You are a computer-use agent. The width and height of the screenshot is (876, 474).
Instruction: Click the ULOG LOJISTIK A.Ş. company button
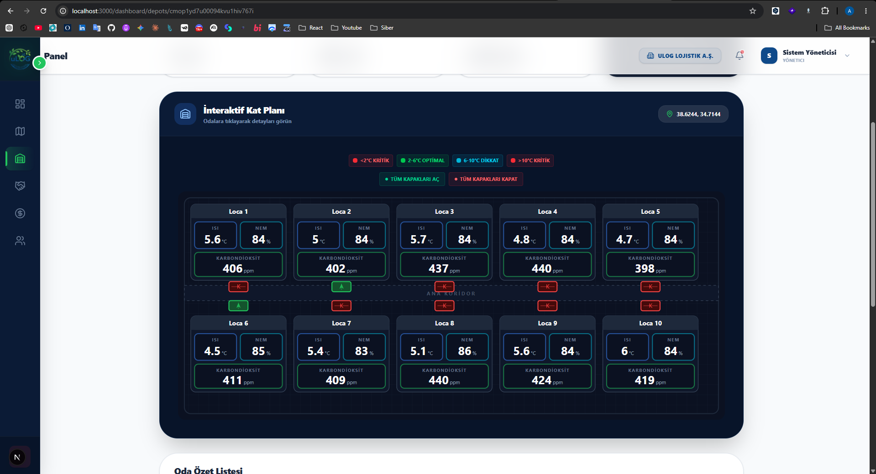[x=680, y=56]
